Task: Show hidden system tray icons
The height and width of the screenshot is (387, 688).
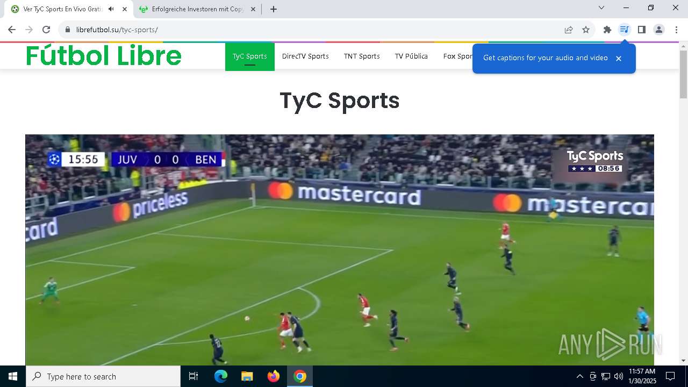Action: click(x=579, y=376)
